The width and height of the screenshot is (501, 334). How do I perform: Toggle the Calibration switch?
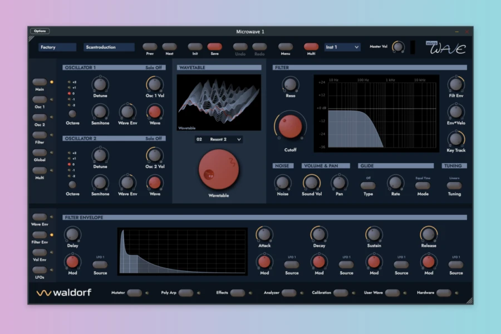coord(341,292)
